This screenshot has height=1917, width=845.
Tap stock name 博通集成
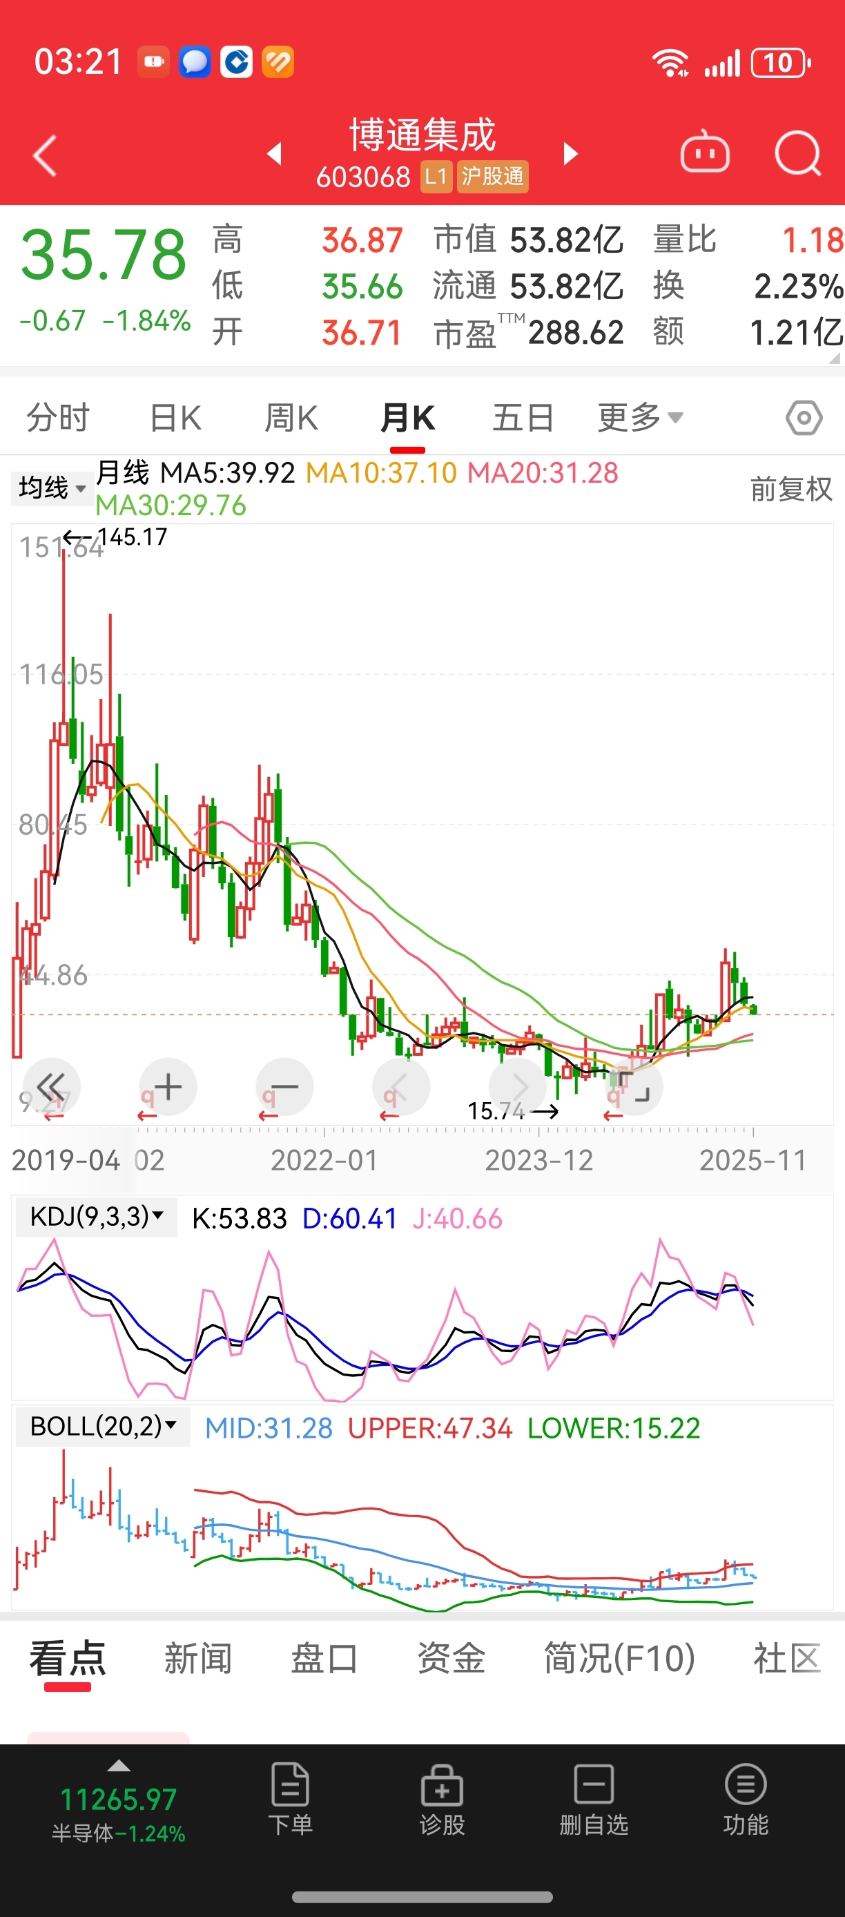(x=422, y=135)
